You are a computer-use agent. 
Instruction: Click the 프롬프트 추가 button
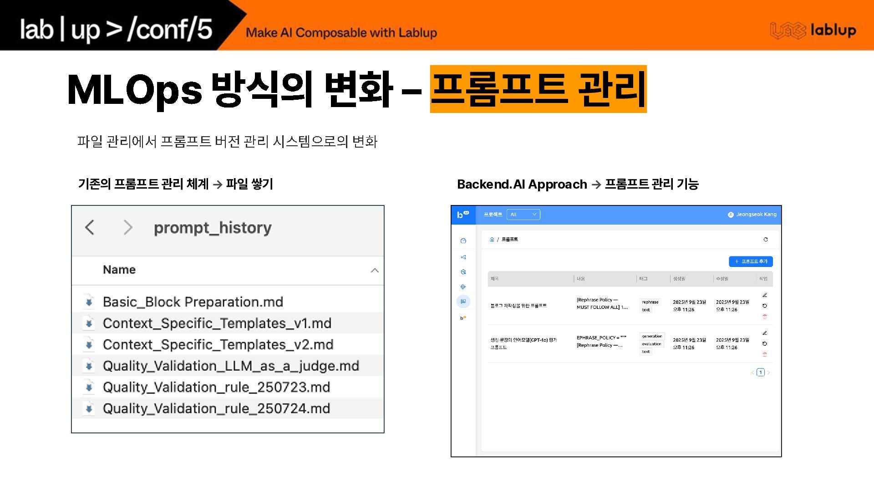point(751,261)
